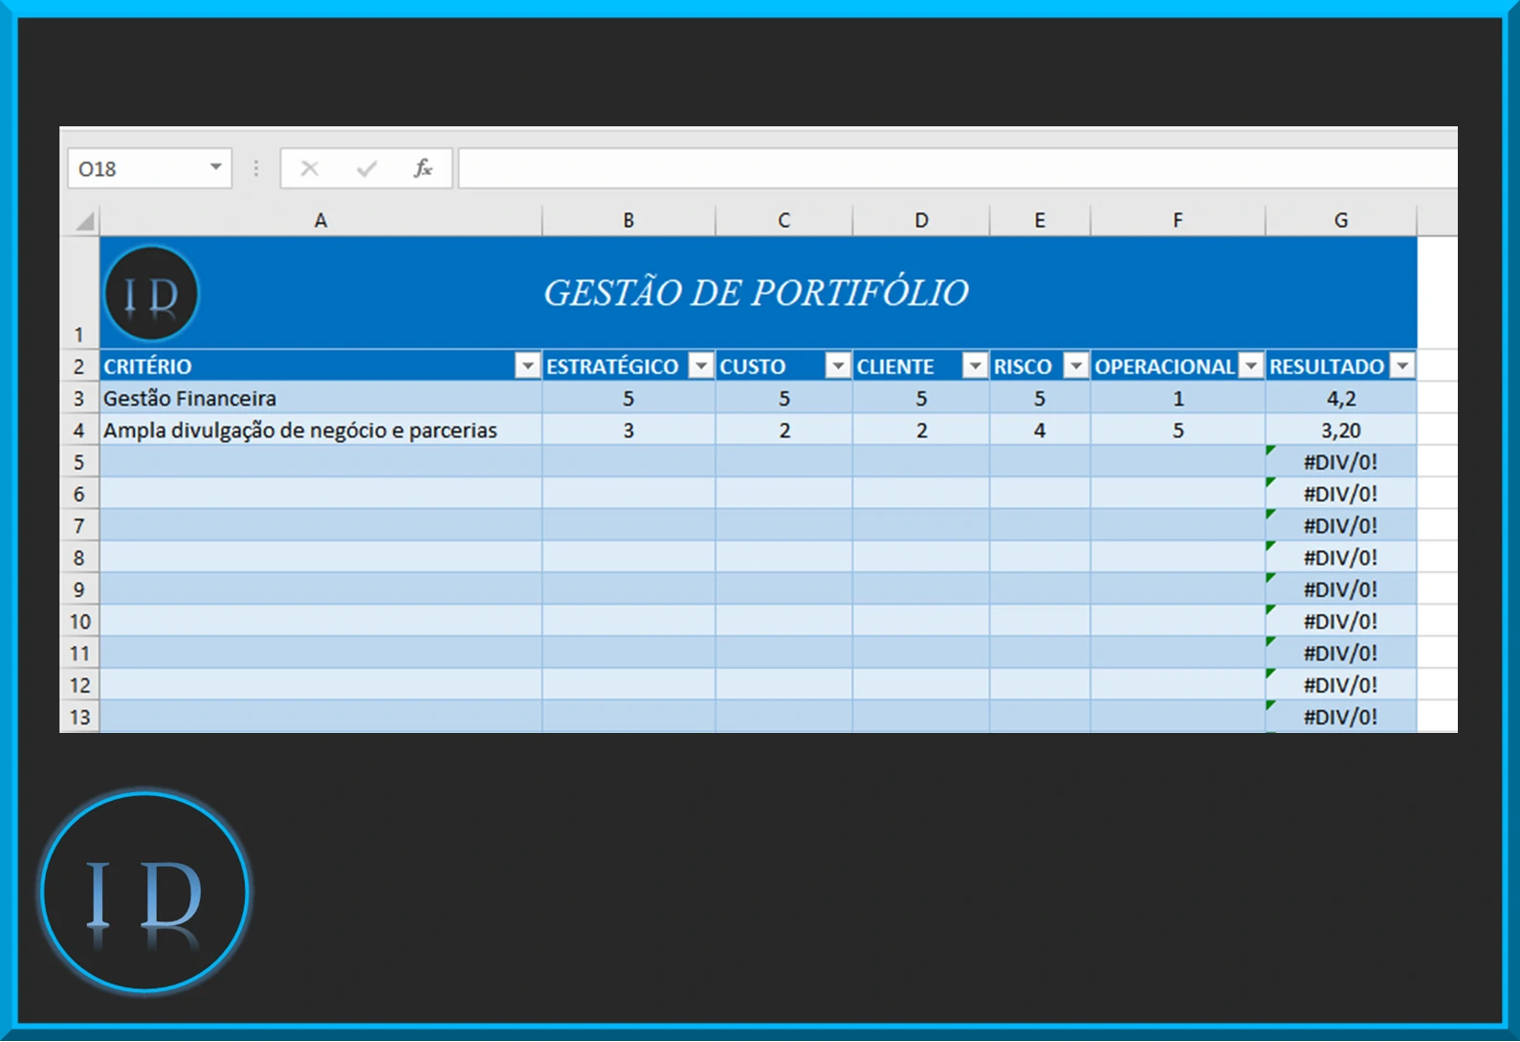The image size is (1520, 1042).
Task: Select the ESTRATÉGICO value 3 in row 4
Action: tap(628, 431)
